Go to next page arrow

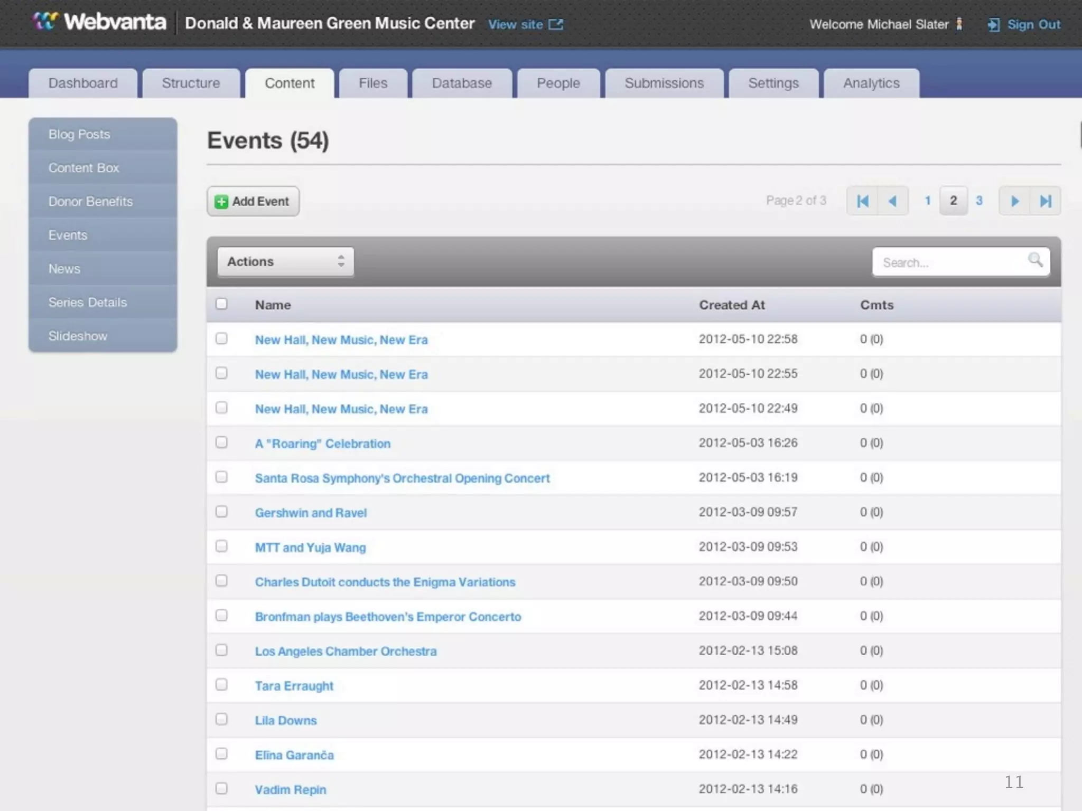click(x=1014, y=201)
